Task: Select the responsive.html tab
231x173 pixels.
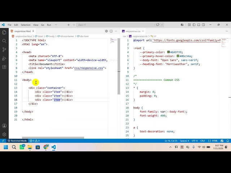Action: pos(22,31)
